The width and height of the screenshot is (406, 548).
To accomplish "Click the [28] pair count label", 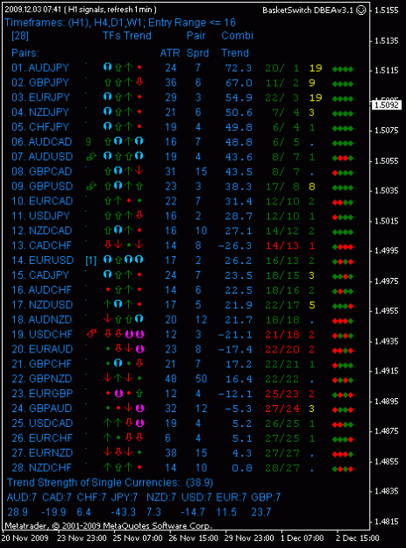I will (x=20, y=36).
